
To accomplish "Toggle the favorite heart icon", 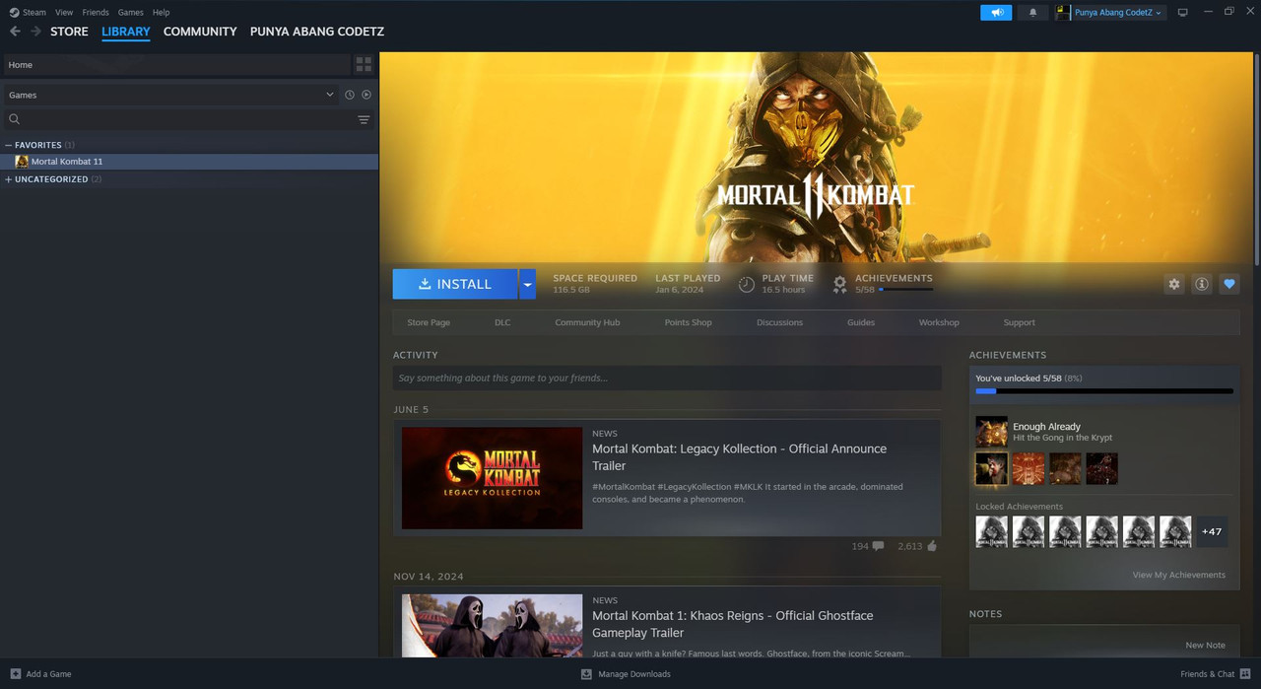I will click(1229, 284).
